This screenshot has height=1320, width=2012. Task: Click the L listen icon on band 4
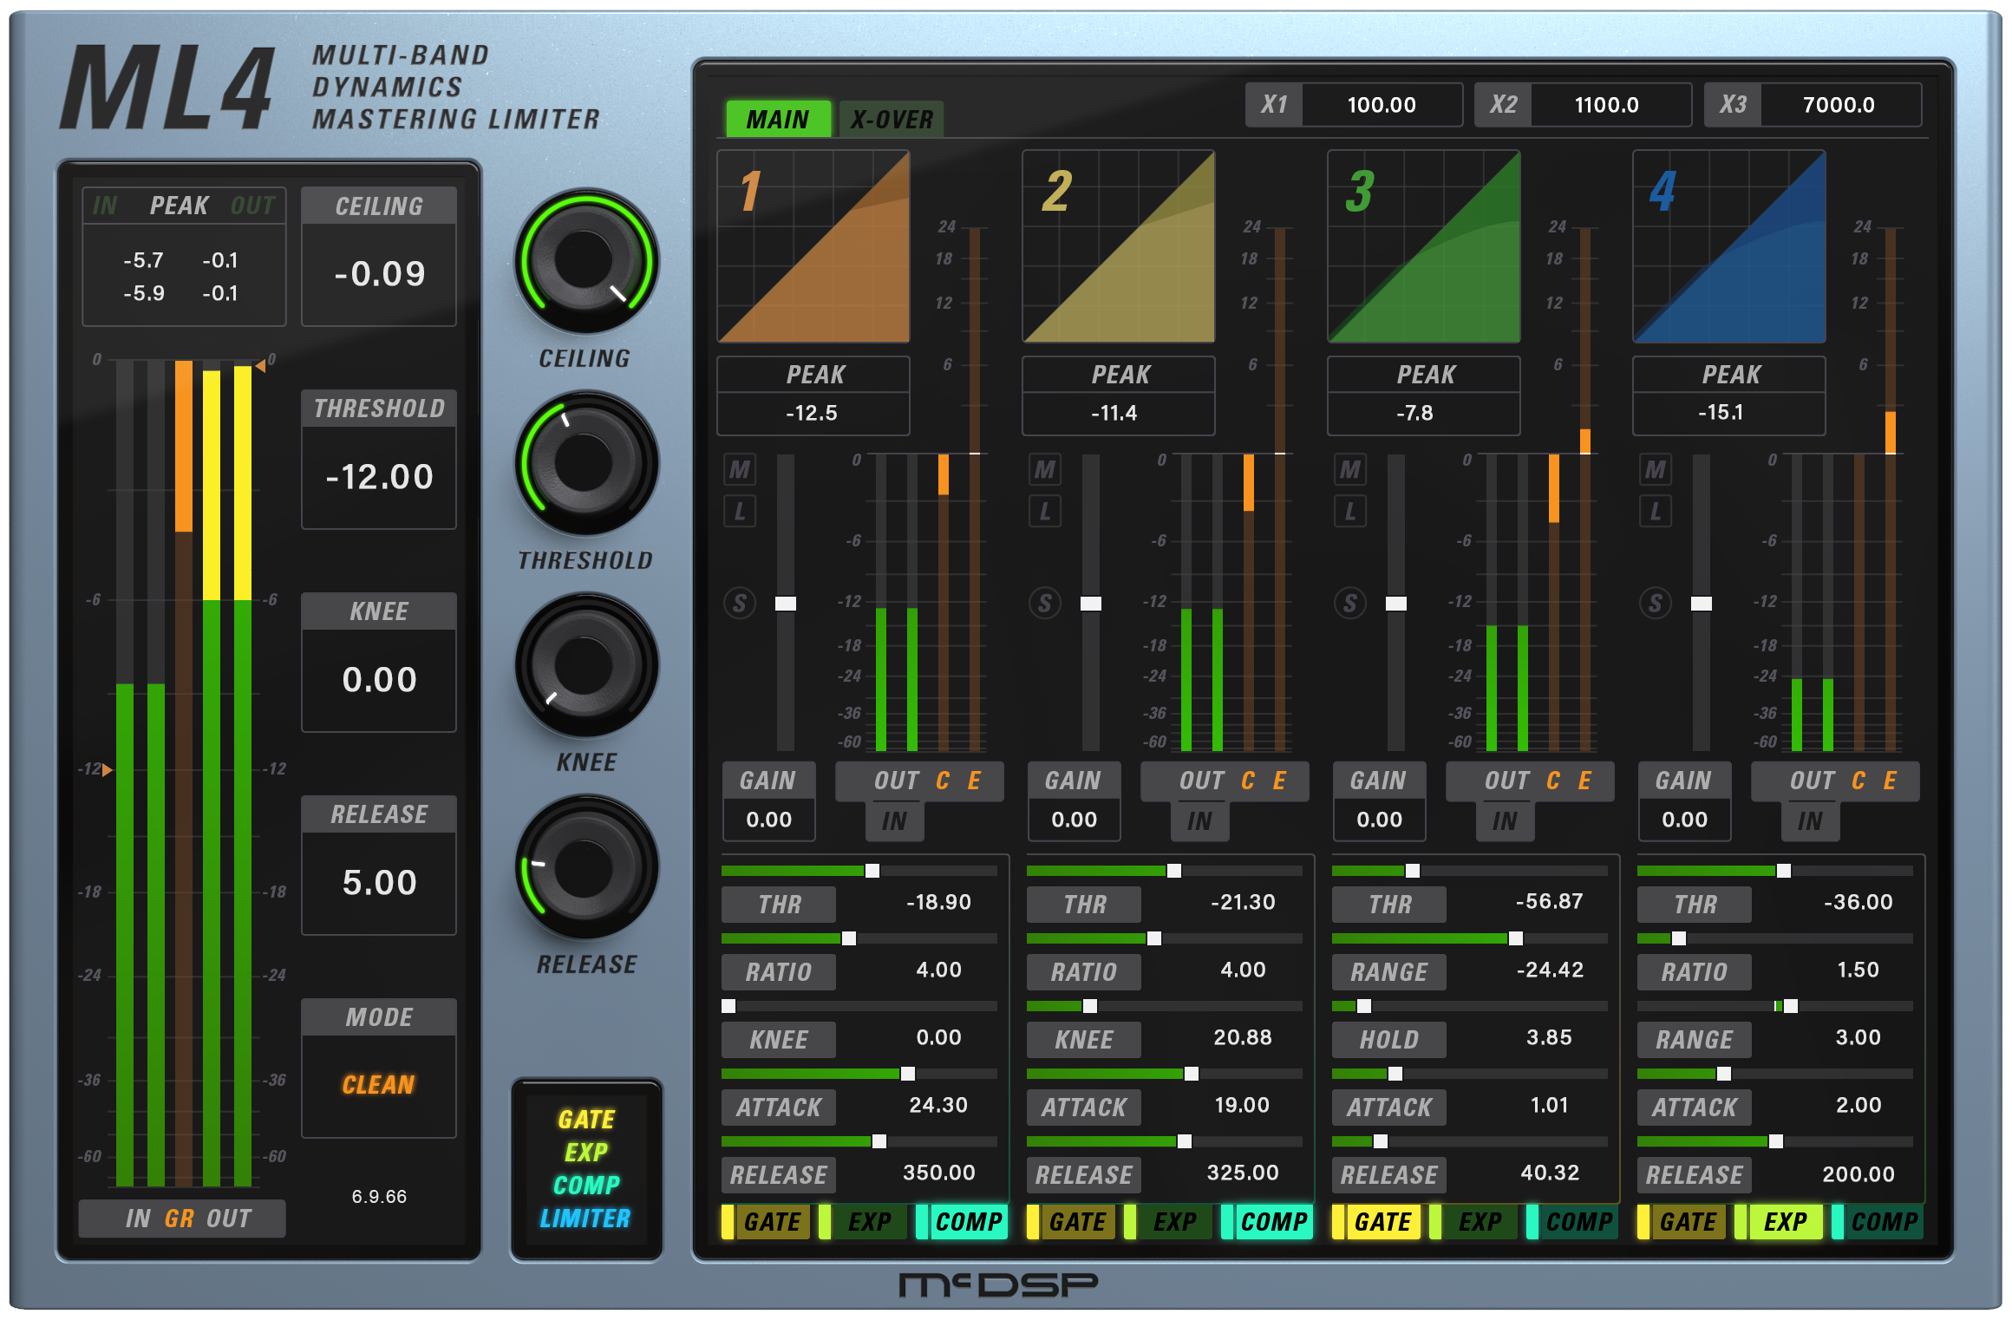(x=1655, y=512)
